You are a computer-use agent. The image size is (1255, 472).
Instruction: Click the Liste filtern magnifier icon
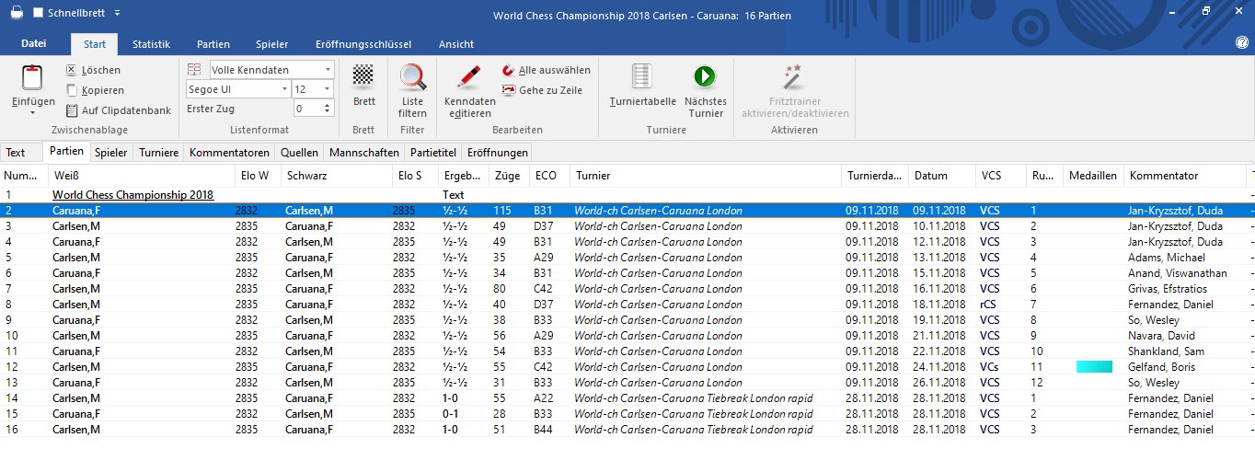(x=412, y=76)
